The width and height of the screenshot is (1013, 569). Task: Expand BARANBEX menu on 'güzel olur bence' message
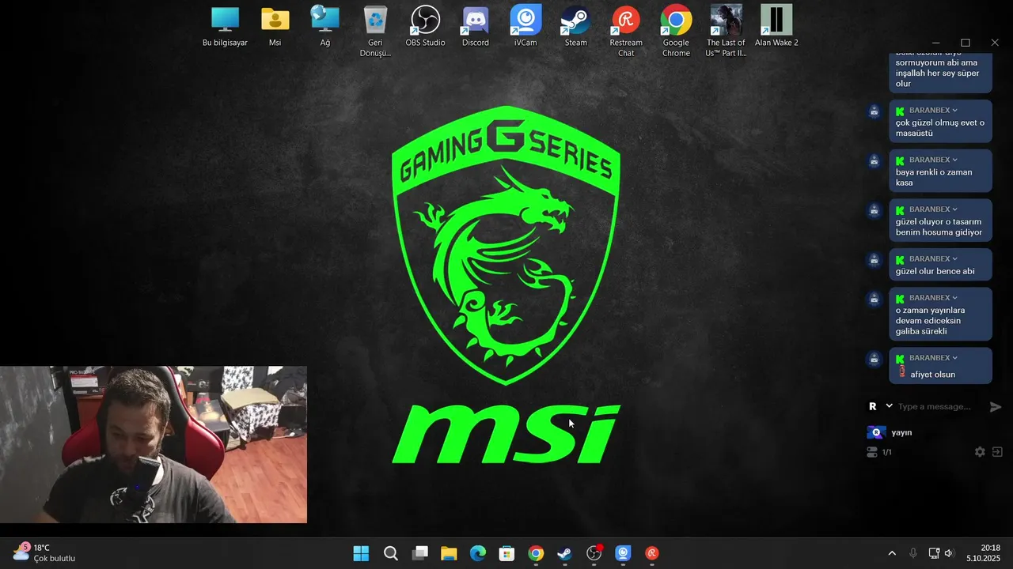coord(954,259)
